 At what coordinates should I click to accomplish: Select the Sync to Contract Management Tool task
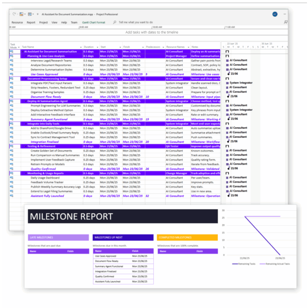(x=53, y=137)
